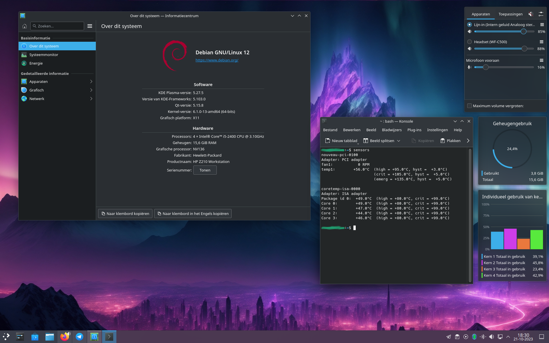
Task: Mute the Headset WF-C500 speaker icon
Action: click(470, 49)
